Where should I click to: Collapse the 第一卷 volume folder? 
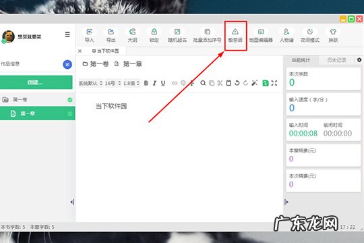5,100
